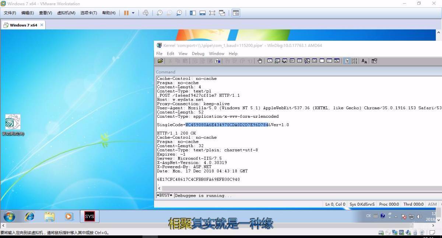
Task: Toggle Source mode on in WinDbg toolbar
Action: pyautogui.click(x=347, y=61)
